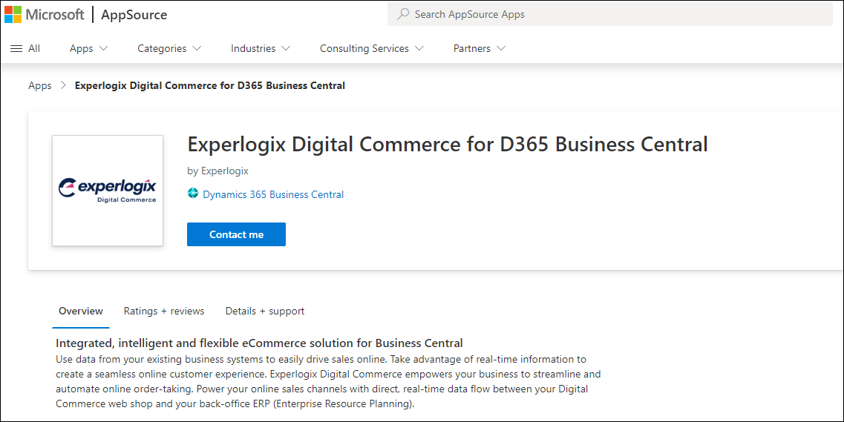This screenshot has width=844, height=422.
Task: Go to Apps in the breadcrumb
Action: point(40,85)
